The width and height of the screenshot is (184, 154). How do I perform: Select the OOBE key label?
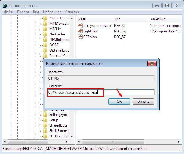tap(54, 45)
